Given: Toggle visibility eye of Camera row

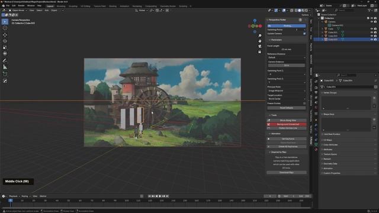Looking at the screenshot, I should tap(371, 22).
